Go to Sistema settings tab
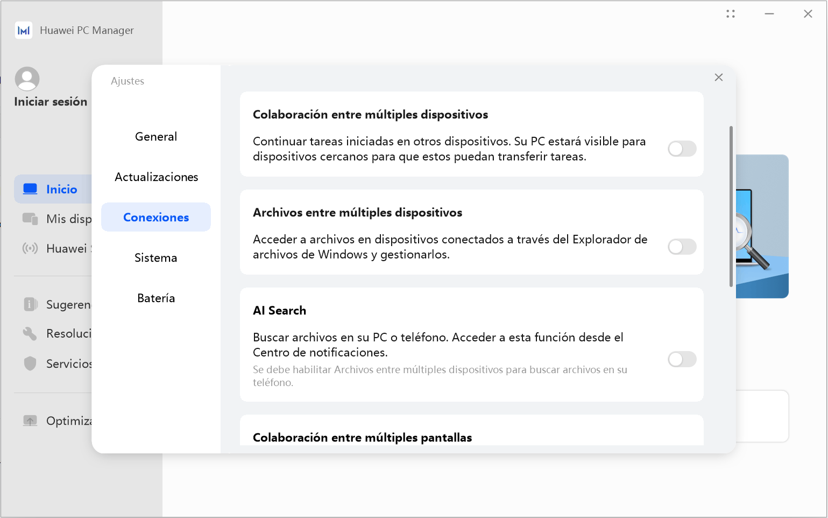828x518 pixels. point(156,257)
